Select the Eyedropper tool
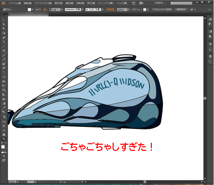 [4, 108]
